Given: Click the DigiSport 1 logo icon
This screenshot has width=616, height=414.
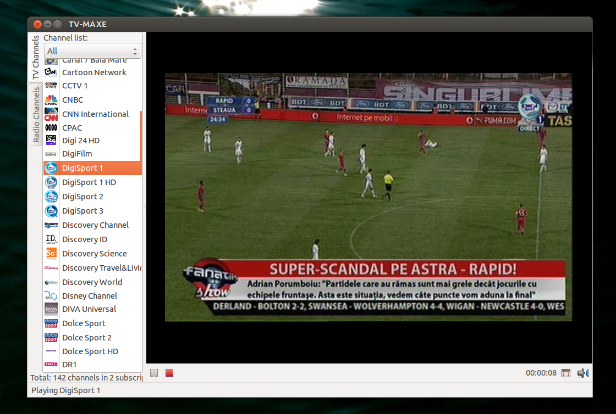Looking at the screenshot, I should (51, 168).
